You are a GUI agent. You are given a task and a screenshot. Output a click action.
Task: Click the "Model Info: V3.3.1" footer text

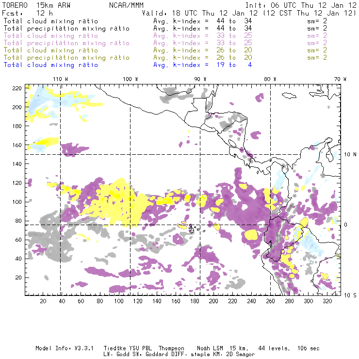65,348
